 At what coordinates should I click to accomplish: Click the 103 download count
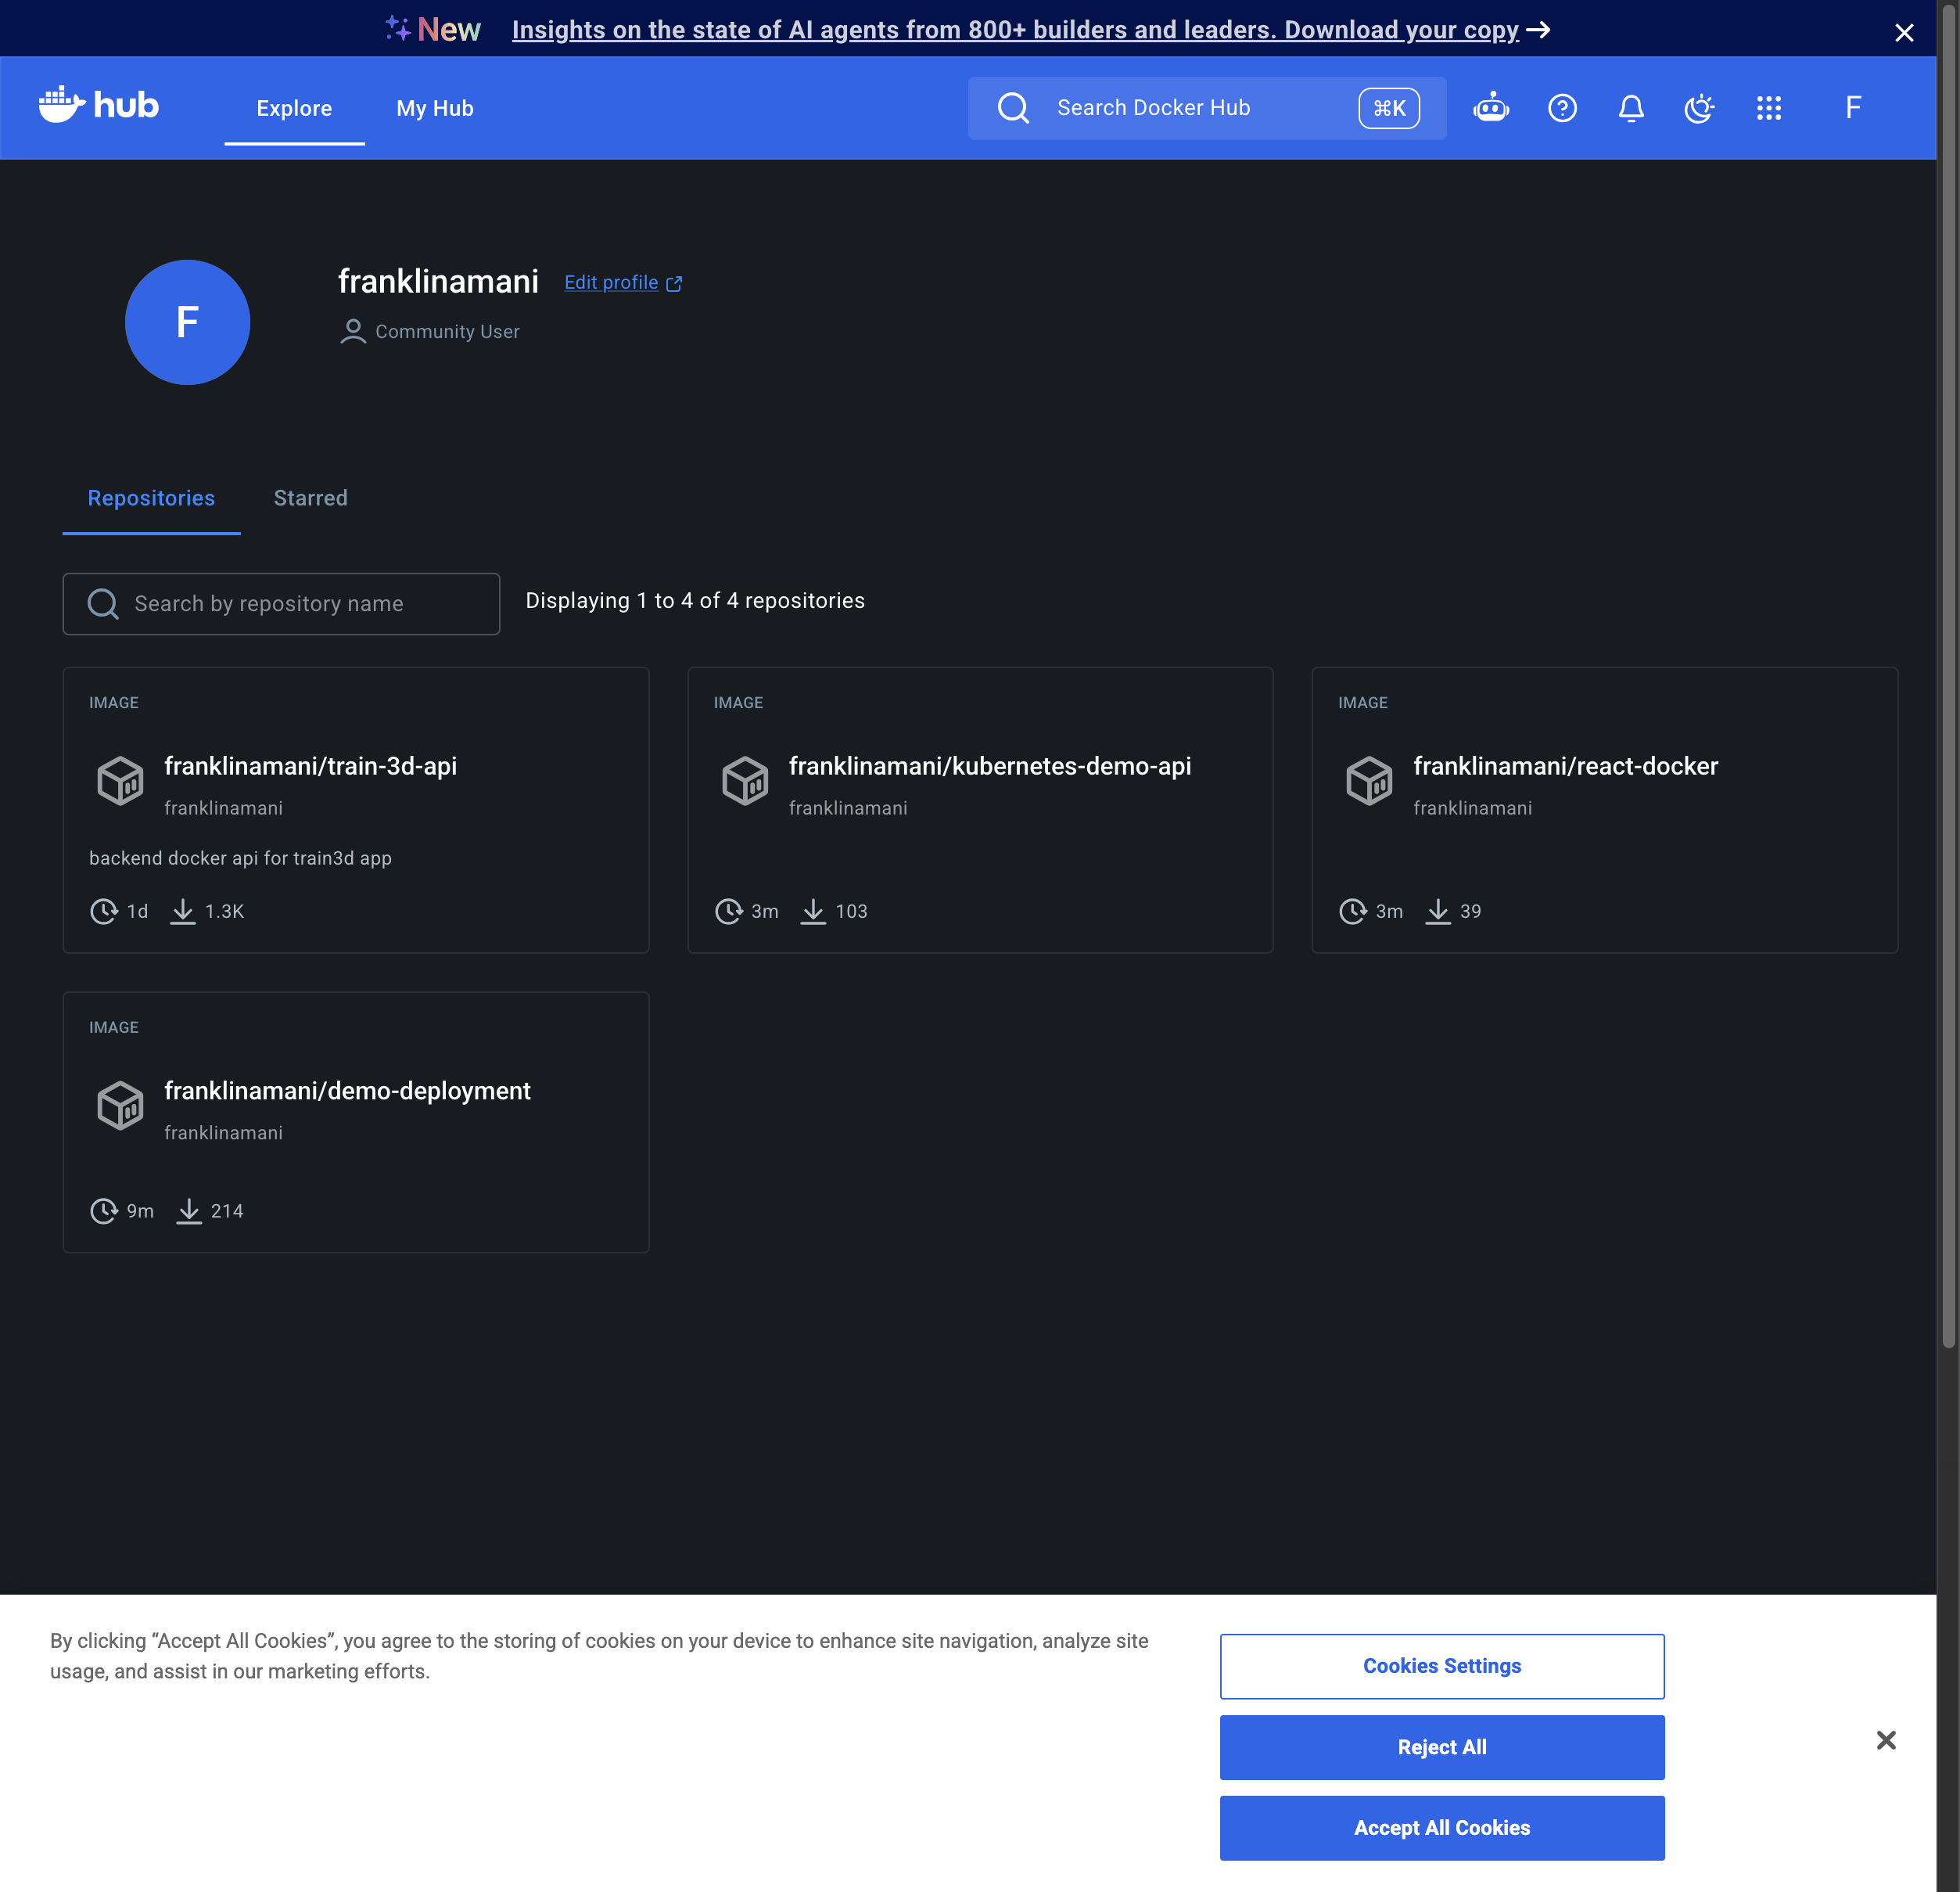point(851,912)
